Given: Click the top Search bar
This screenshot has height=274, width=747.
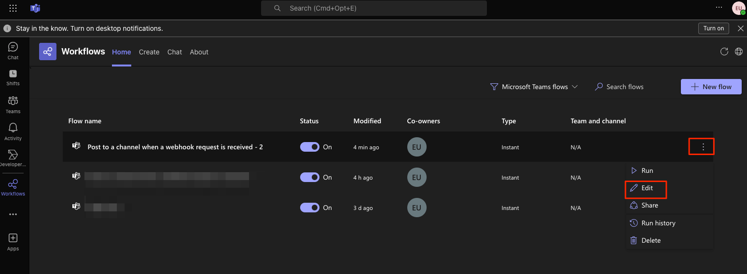Looking at the screenshot, I should click(x=374, y=8).
